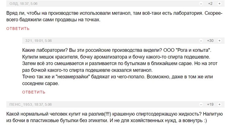Screen dimensions: 229x128
Task: Downvote the reply by user 321
Action: (x=201, y=41)
